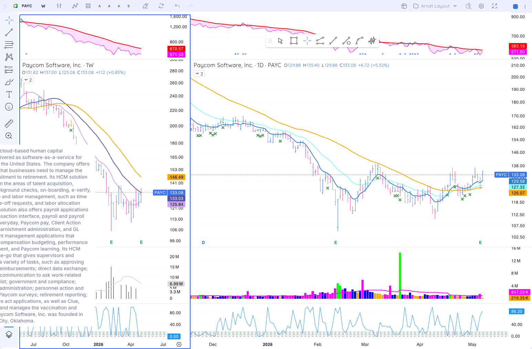Choose the brush drawing tool
The width and height of the screenshot is (532, 349).
click(9, 82)
